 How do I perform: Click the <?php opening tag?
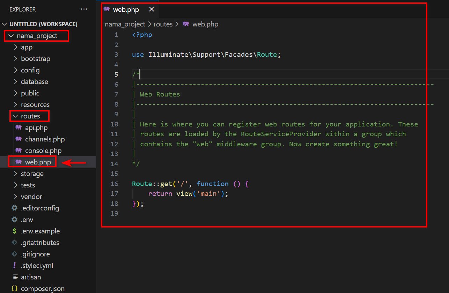142,35
